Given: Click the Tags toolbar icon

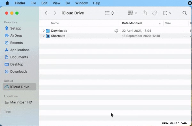Looking at the screenshot, I should click(155, 13).
